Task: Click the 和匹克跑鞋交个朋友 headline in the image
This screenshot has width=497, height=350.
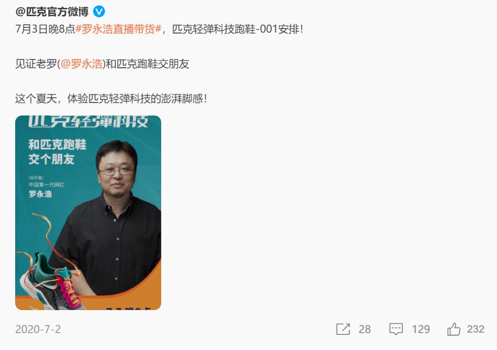Action: click(x=58, y=152)
